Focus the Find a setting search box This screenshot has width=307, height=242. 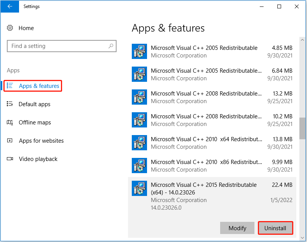pyautogui.click(x=62, y=46)
